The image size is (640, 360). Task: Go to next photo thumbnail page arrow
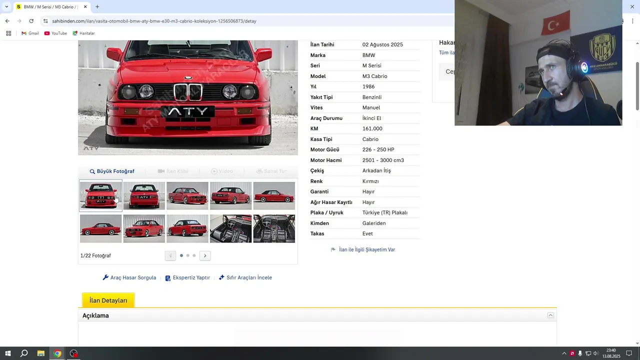(205, 255)
